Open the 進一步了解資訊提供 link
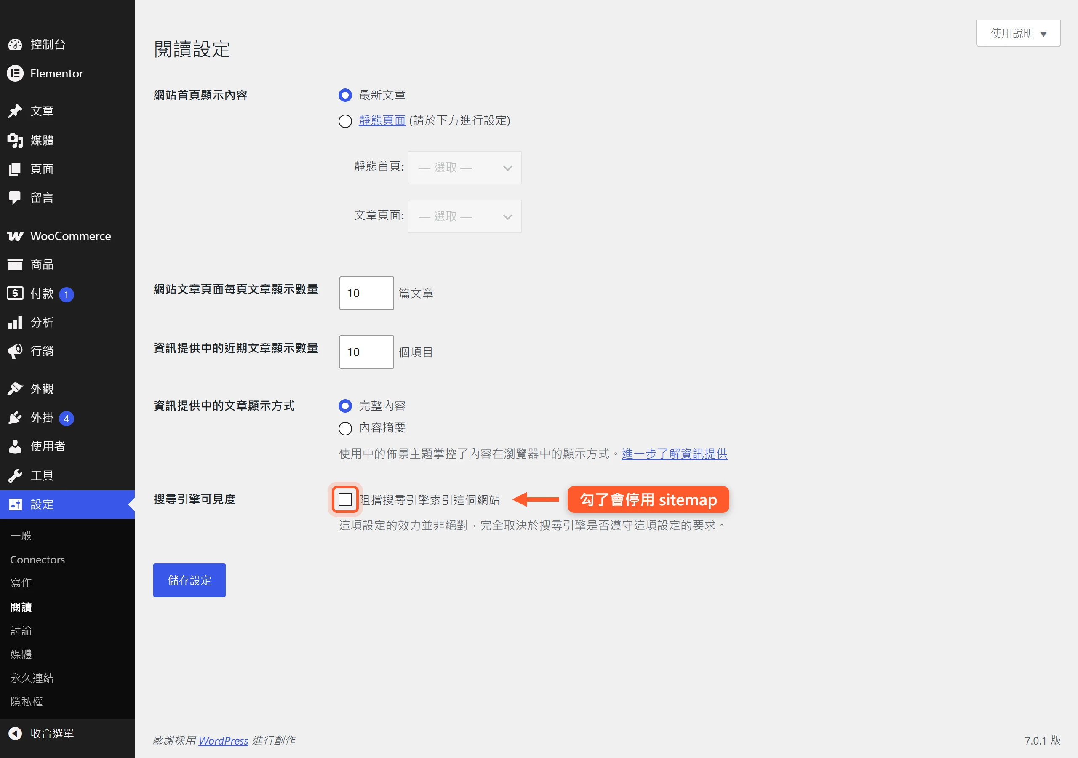1078x758 pixels. pyautogui.click(x=674, y=454)
